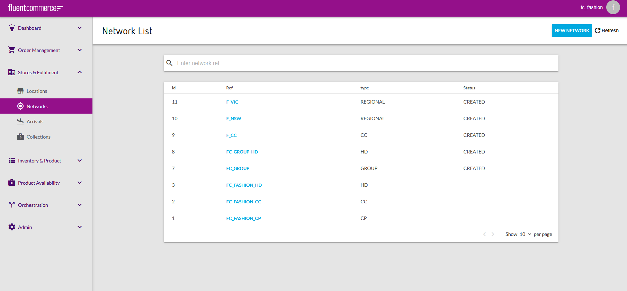Expand the Inventory & Product menu

point(80,161)
